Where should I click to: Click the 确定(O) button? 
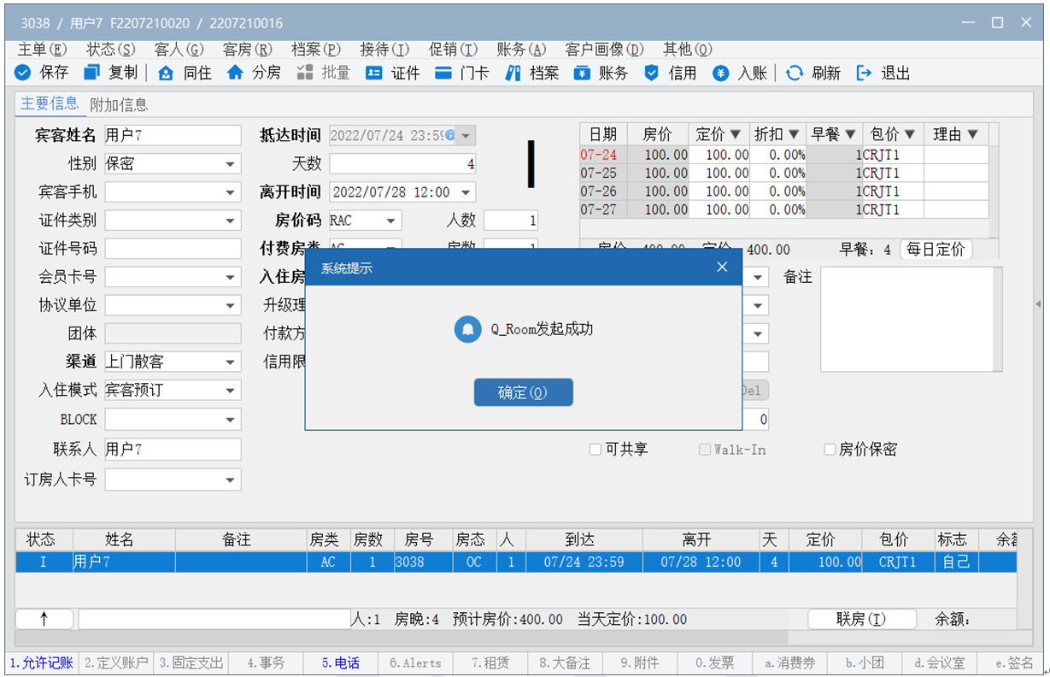[523, 392]
